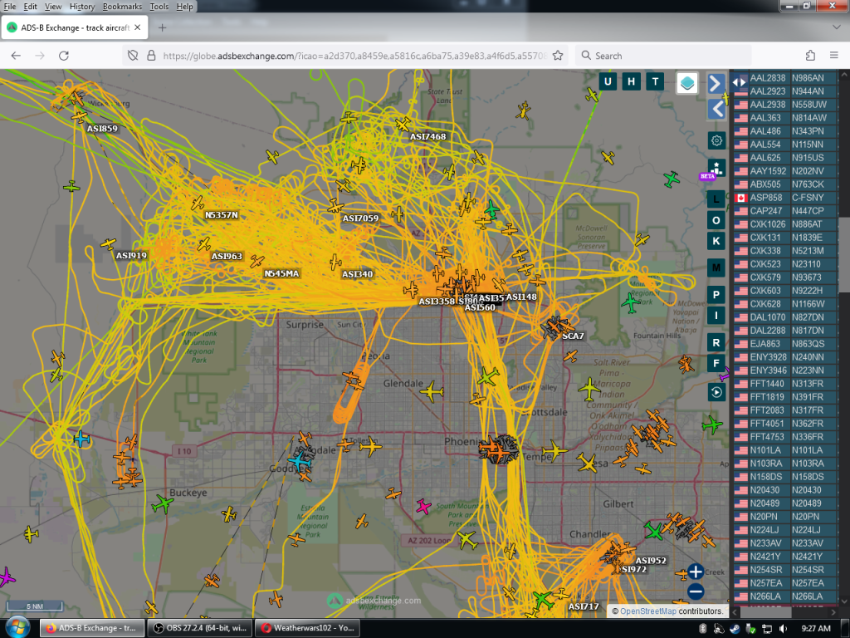The image size is (850, 638).
Task: Go back with the browser back arrow
Action: (x=16, y=56)
